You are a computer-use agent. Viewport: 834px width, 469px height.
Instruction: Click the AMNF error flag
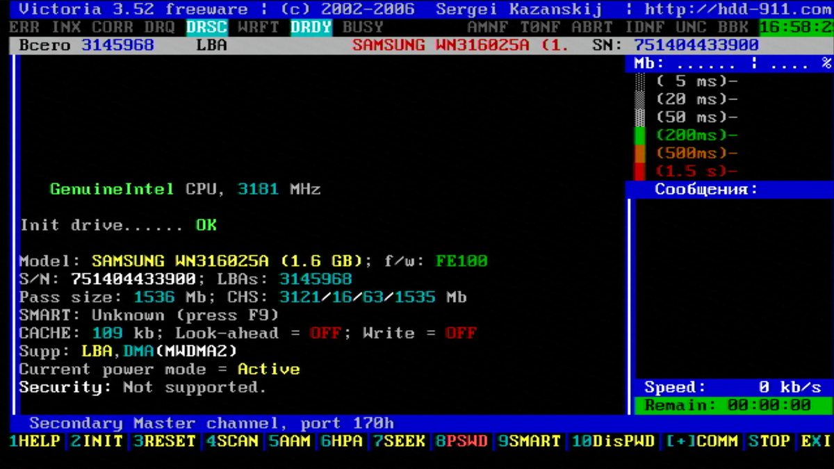pyautogui.click(x=489, y=28)
